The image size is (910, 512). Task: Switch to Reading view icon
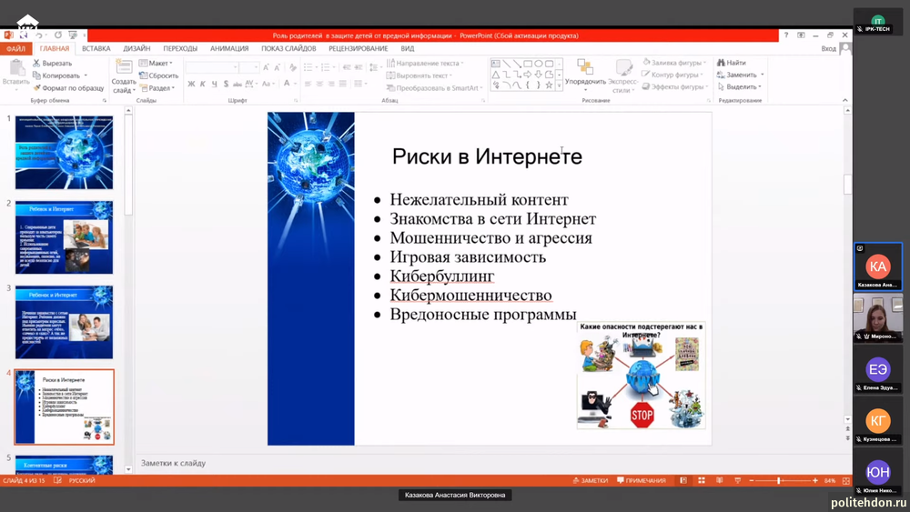coord(720,481)
